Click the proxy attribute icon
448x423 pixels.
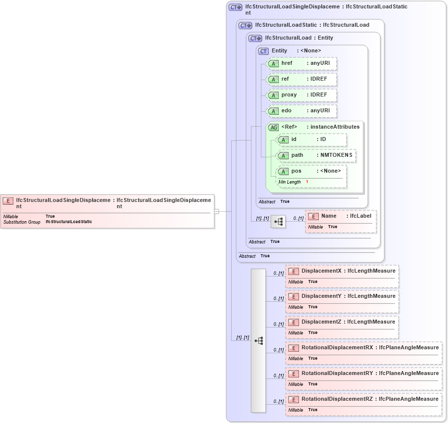point(273,95)
